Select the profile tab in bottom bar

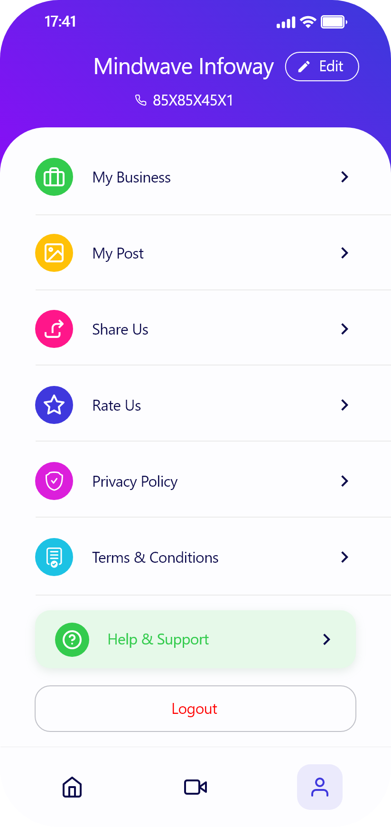(320, 787)
